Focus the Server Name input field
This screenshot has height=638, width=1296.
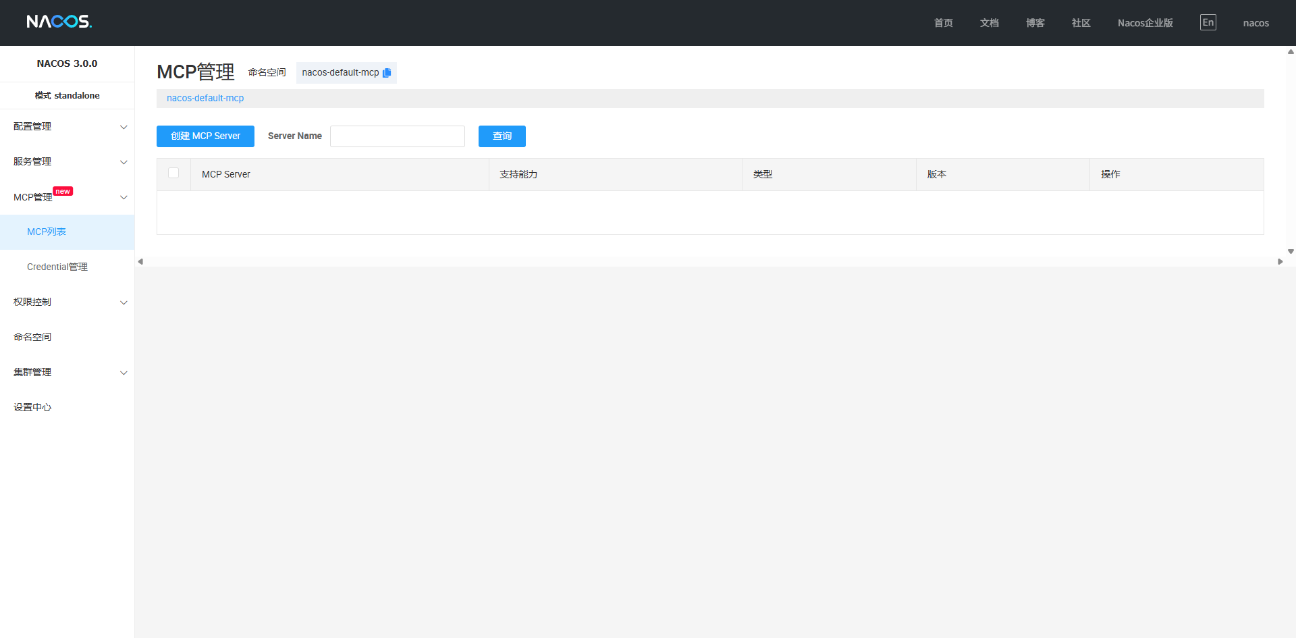pyautogui.click(x=398, y=136)
